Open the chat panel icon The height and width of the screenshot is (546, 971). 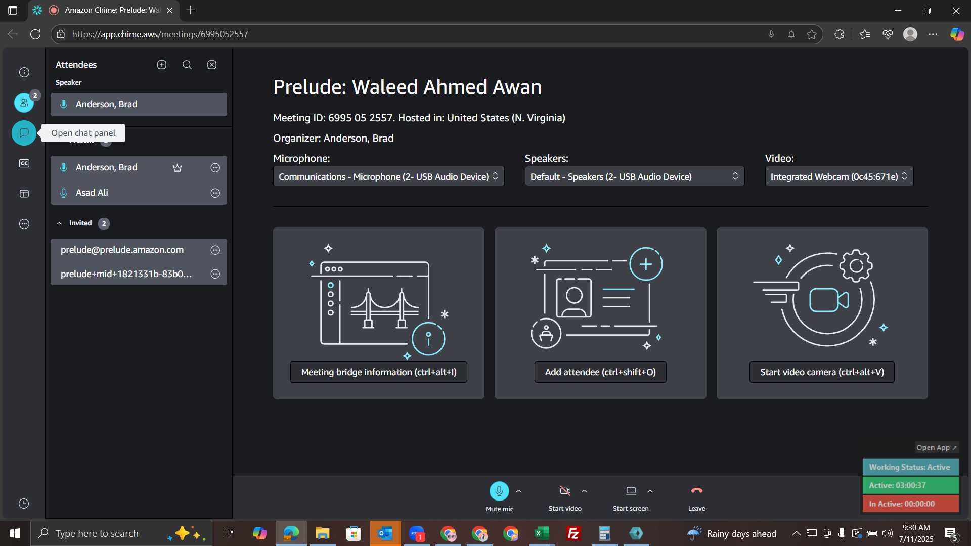[24, 133]
